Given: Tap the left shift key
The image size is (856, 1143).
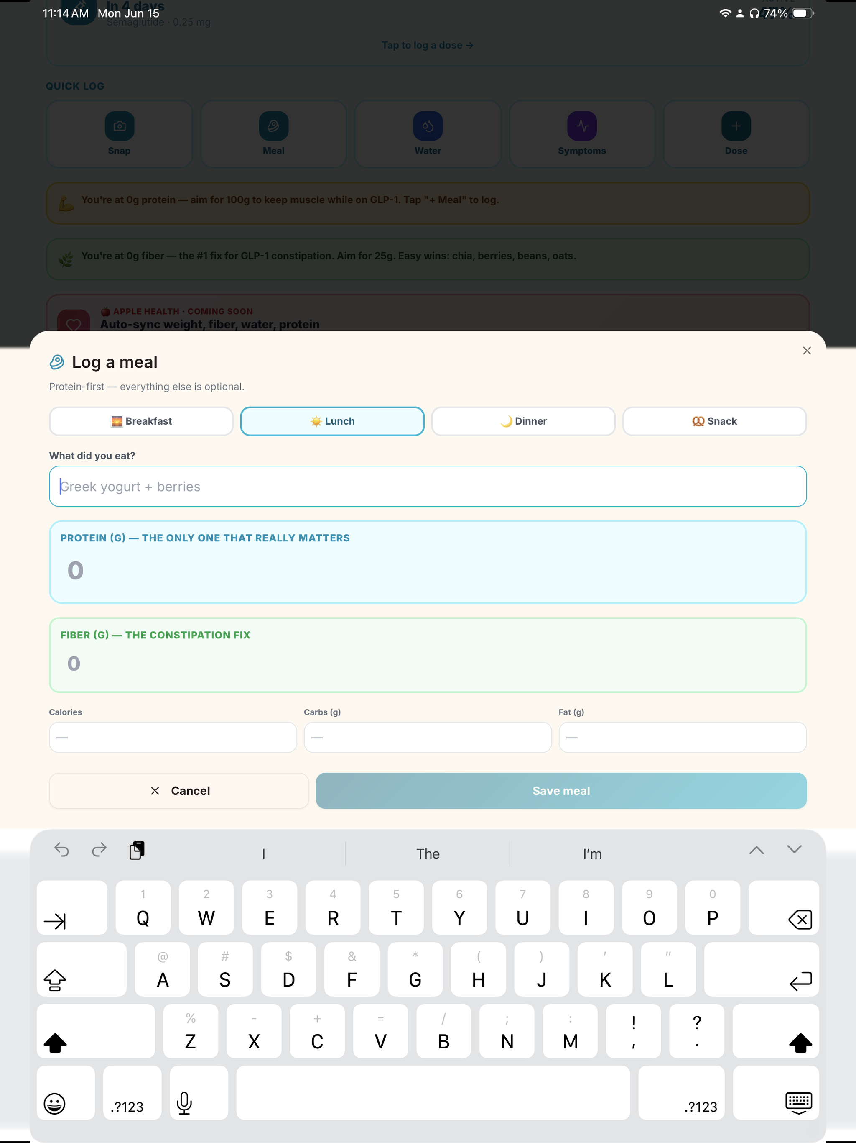Looking at the screenshot, I should pos(96,1031).
